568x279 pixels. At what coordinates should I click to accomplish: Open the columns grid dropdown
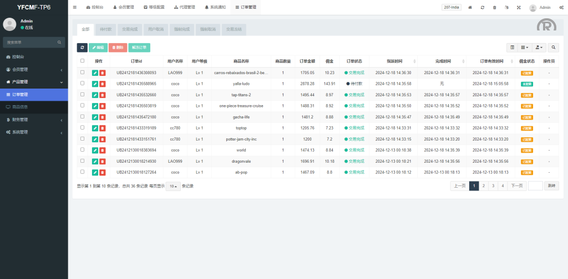click(x=525, y=48)
